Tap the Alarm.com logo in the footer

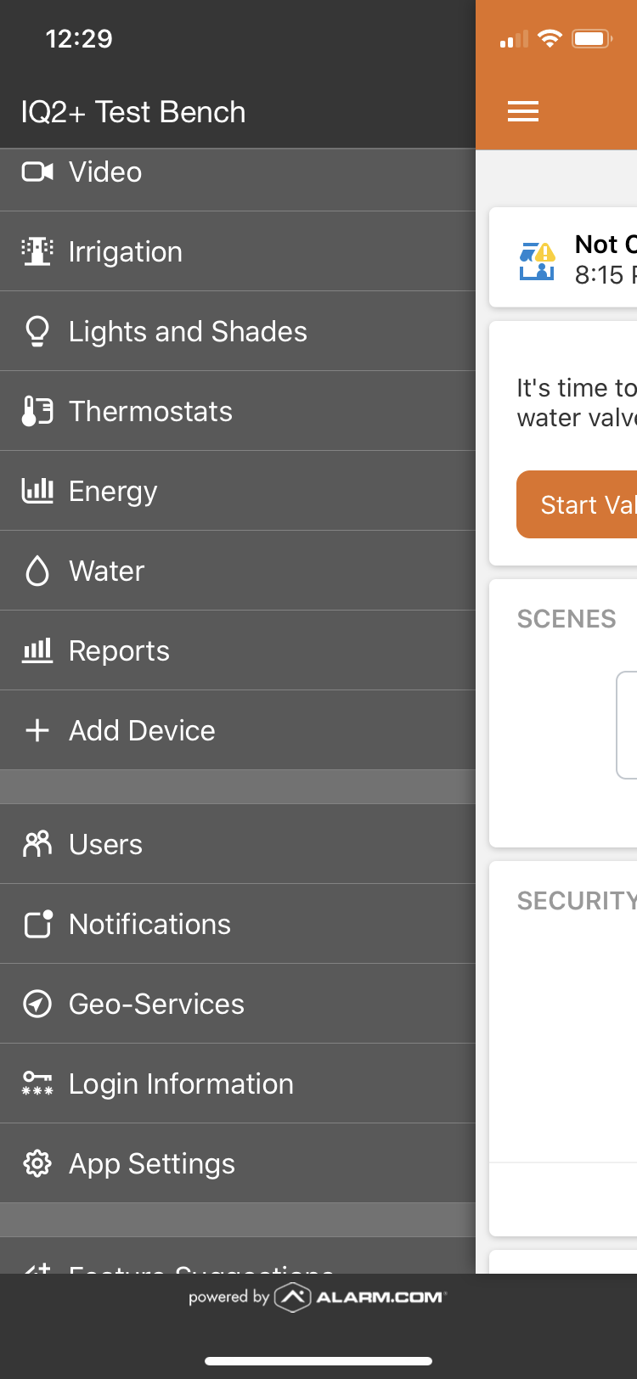(361, 1297)
